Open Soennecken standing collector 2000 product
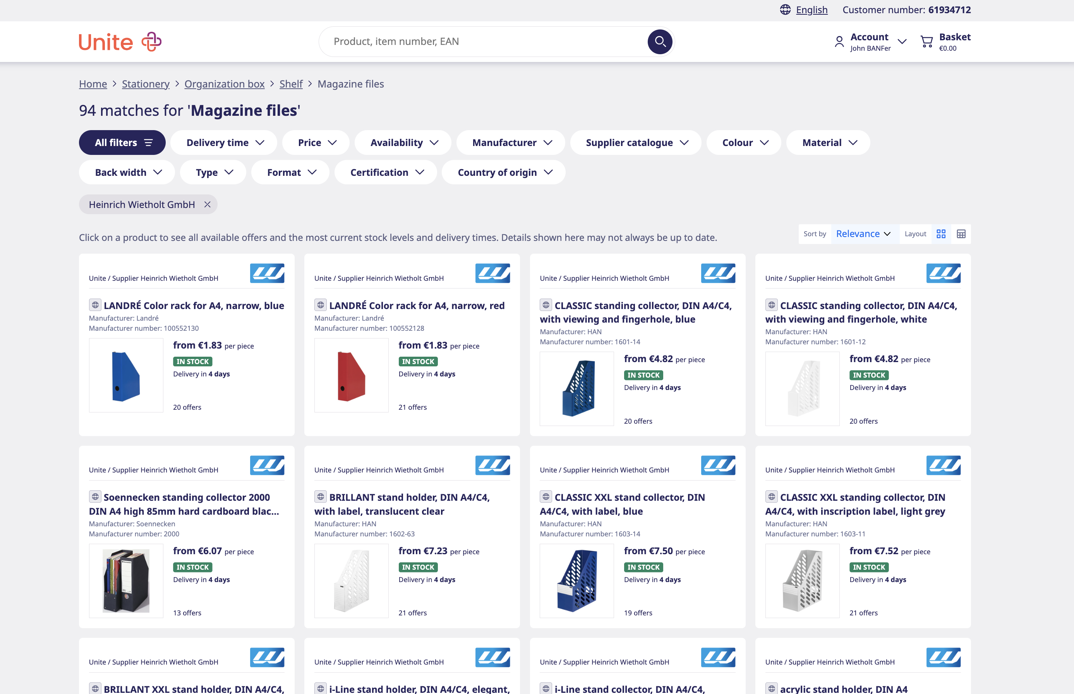Image resolution: width=1074 pixels, height=694 pixels. [184, 504]
